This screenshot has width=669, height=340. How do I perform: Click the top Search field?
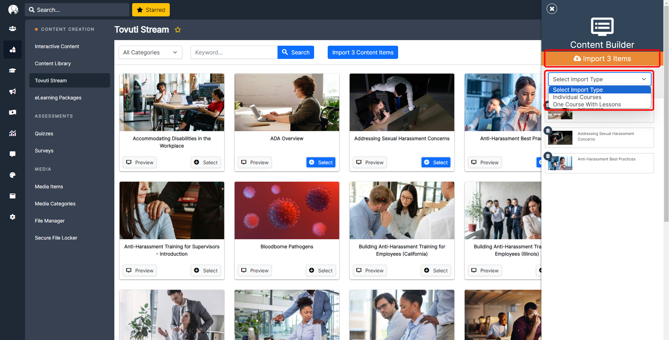pyautogui.click(x=77, y=10)
